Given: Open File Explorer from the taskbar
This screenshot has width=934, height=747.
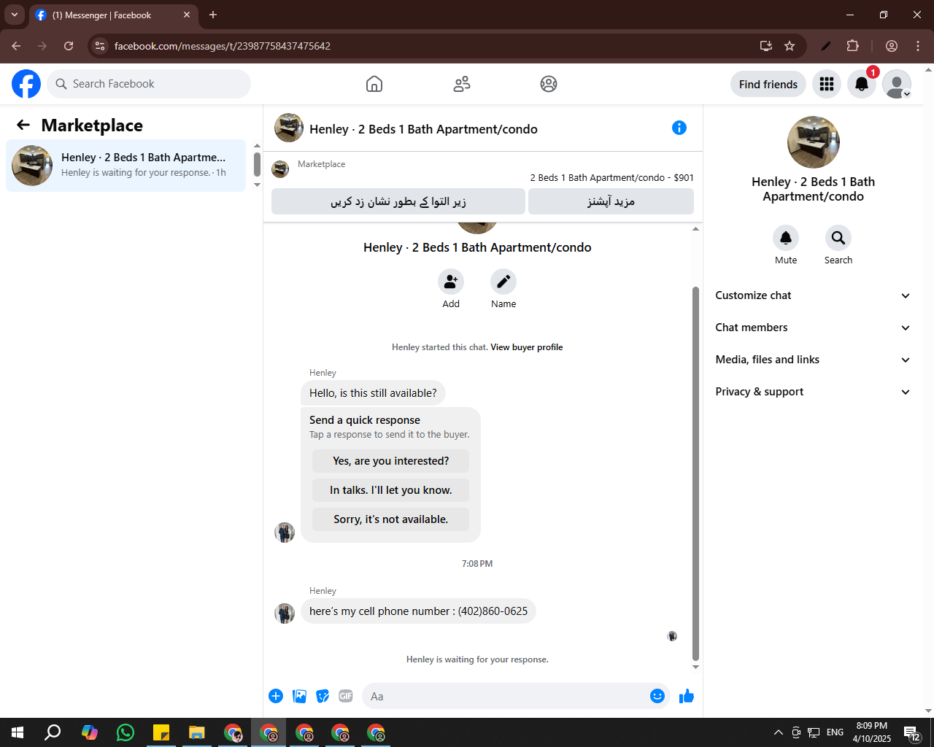Looking at the screenshot, I should coord(196,732).
